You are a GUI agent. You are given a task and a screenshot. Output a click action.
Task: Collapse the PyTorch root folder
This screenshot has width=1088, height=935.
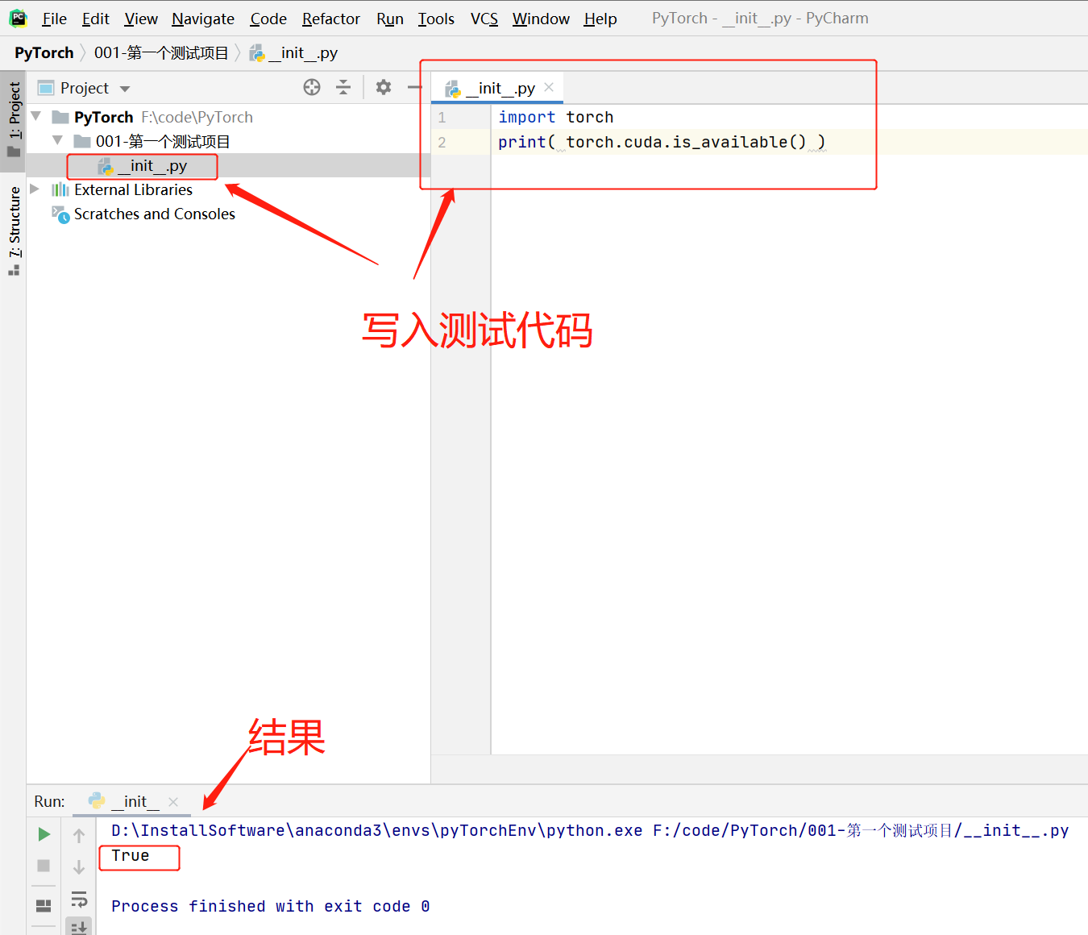tap(36, 117)
